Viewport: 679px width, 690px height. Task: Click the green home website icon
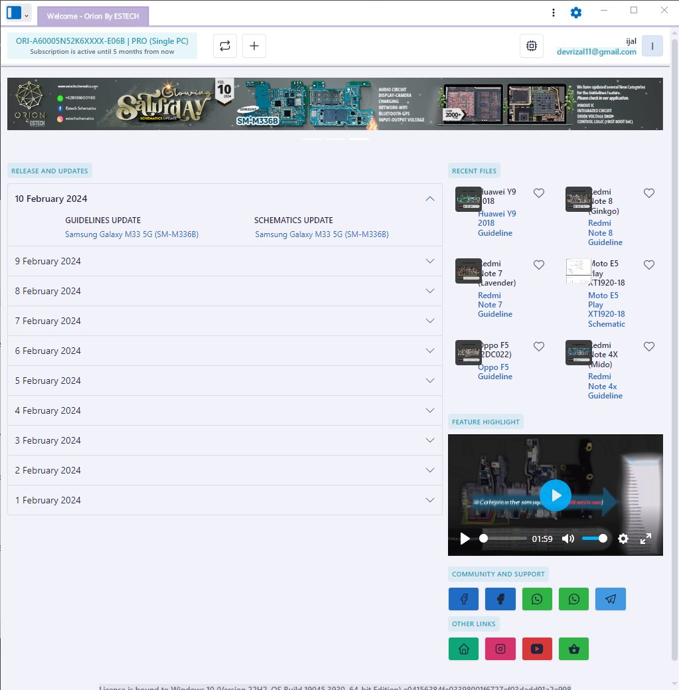tap(464, 649)
